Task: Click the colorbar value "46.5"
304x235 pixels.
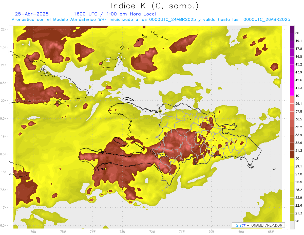Action: (299, 57)
